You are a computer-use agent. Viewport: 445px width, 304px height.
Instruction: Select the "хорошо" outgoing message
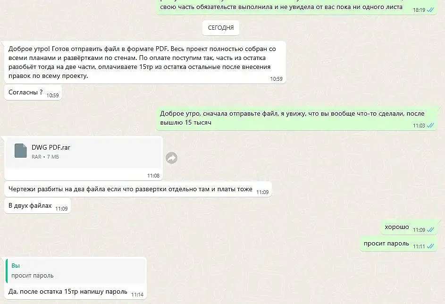pyautogui.click(x=409, y=227)
